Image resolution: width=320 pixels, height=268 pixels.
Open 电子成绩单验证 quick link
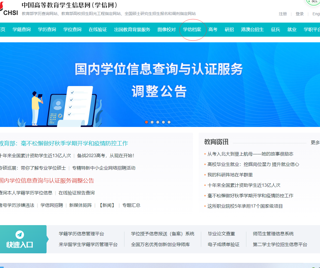(x=224, y=245)
